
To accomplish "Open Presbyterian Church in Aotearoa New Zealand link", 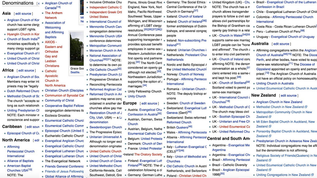I will [287, 141].
